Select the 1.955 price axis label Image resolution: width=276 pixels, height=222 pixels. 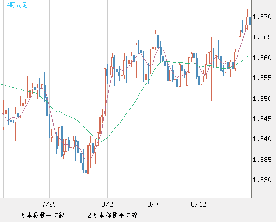pos(262,78)
